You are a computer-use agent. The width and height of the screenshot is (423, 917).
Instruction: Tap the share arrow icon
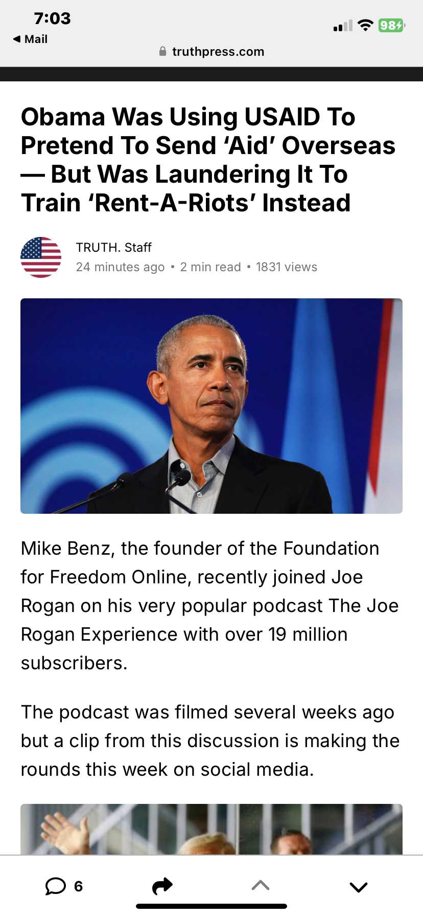(162, 886)
